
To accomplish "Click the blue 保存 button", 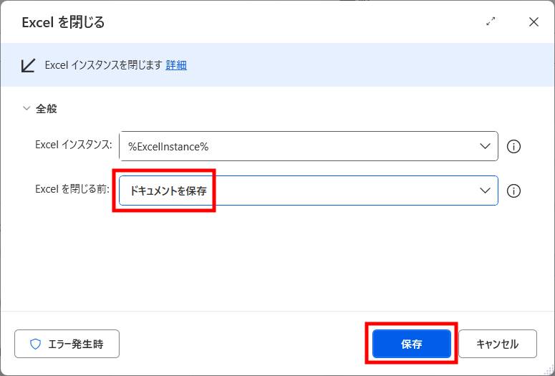I will coord(412,344).
